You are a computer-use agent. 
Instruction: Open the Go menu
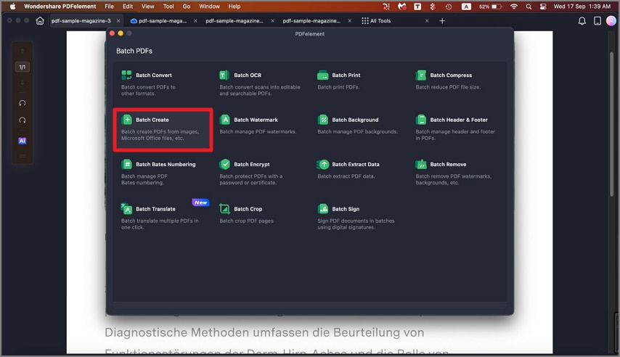(x=187, y=7)
